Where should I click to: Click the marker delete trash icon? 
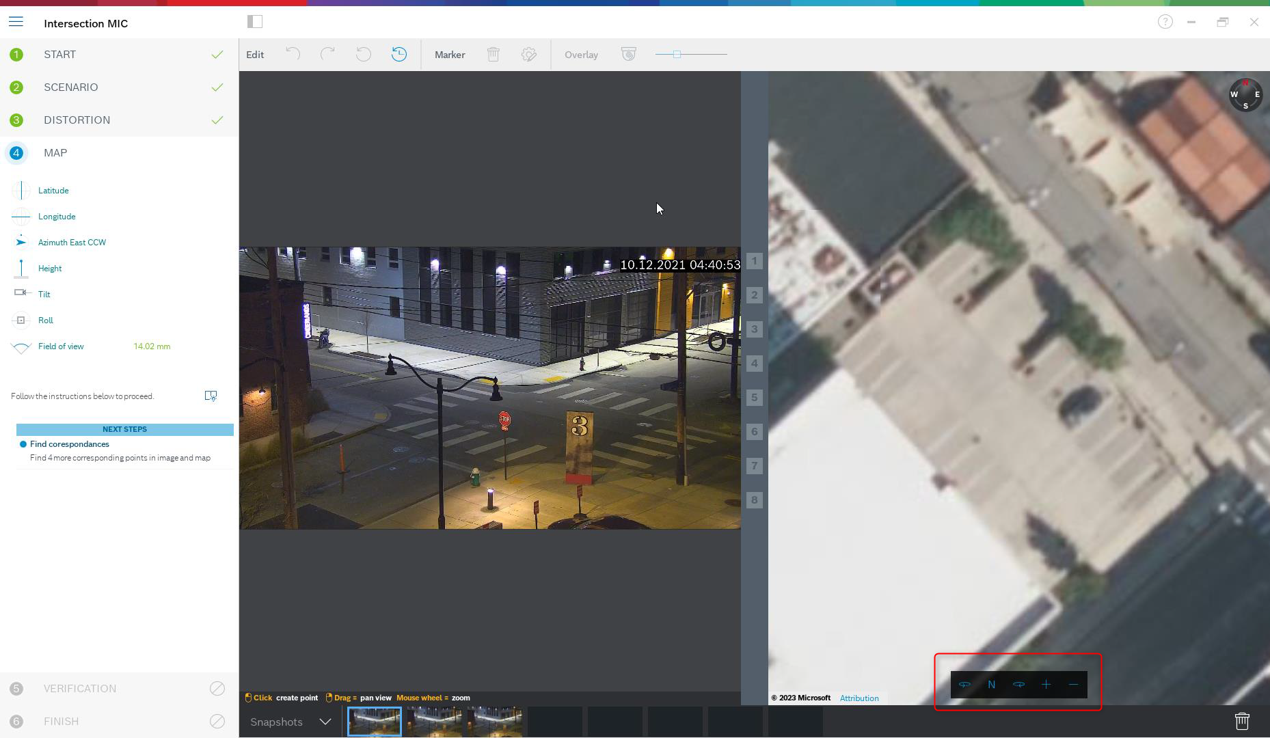pyautogui.click(x=493, y=55)
